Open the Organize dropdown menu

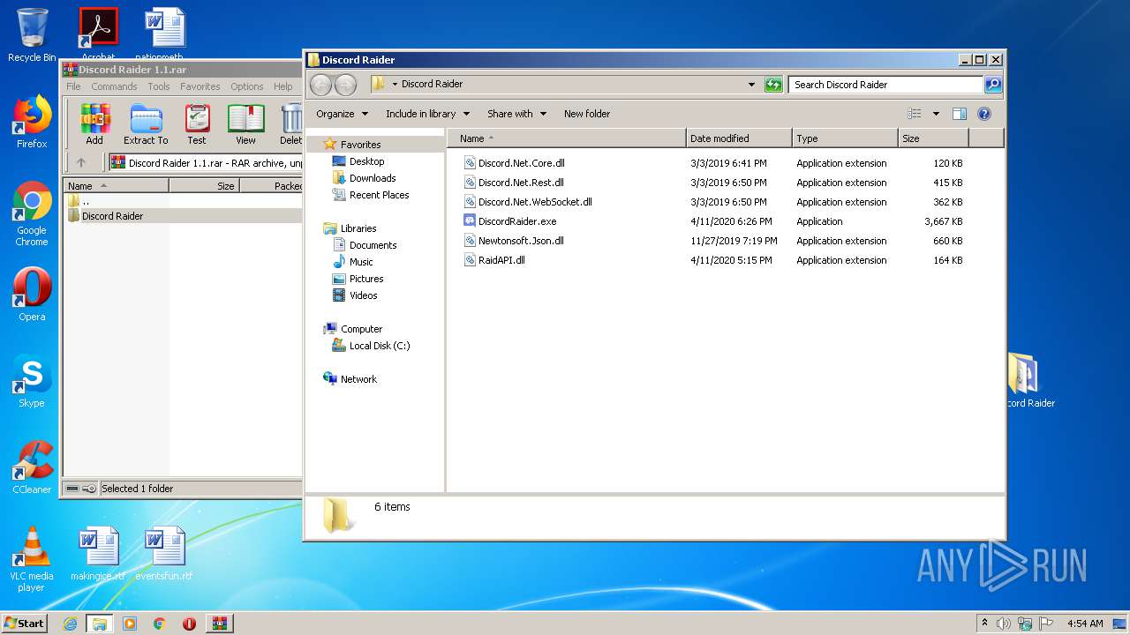point(342,114)
